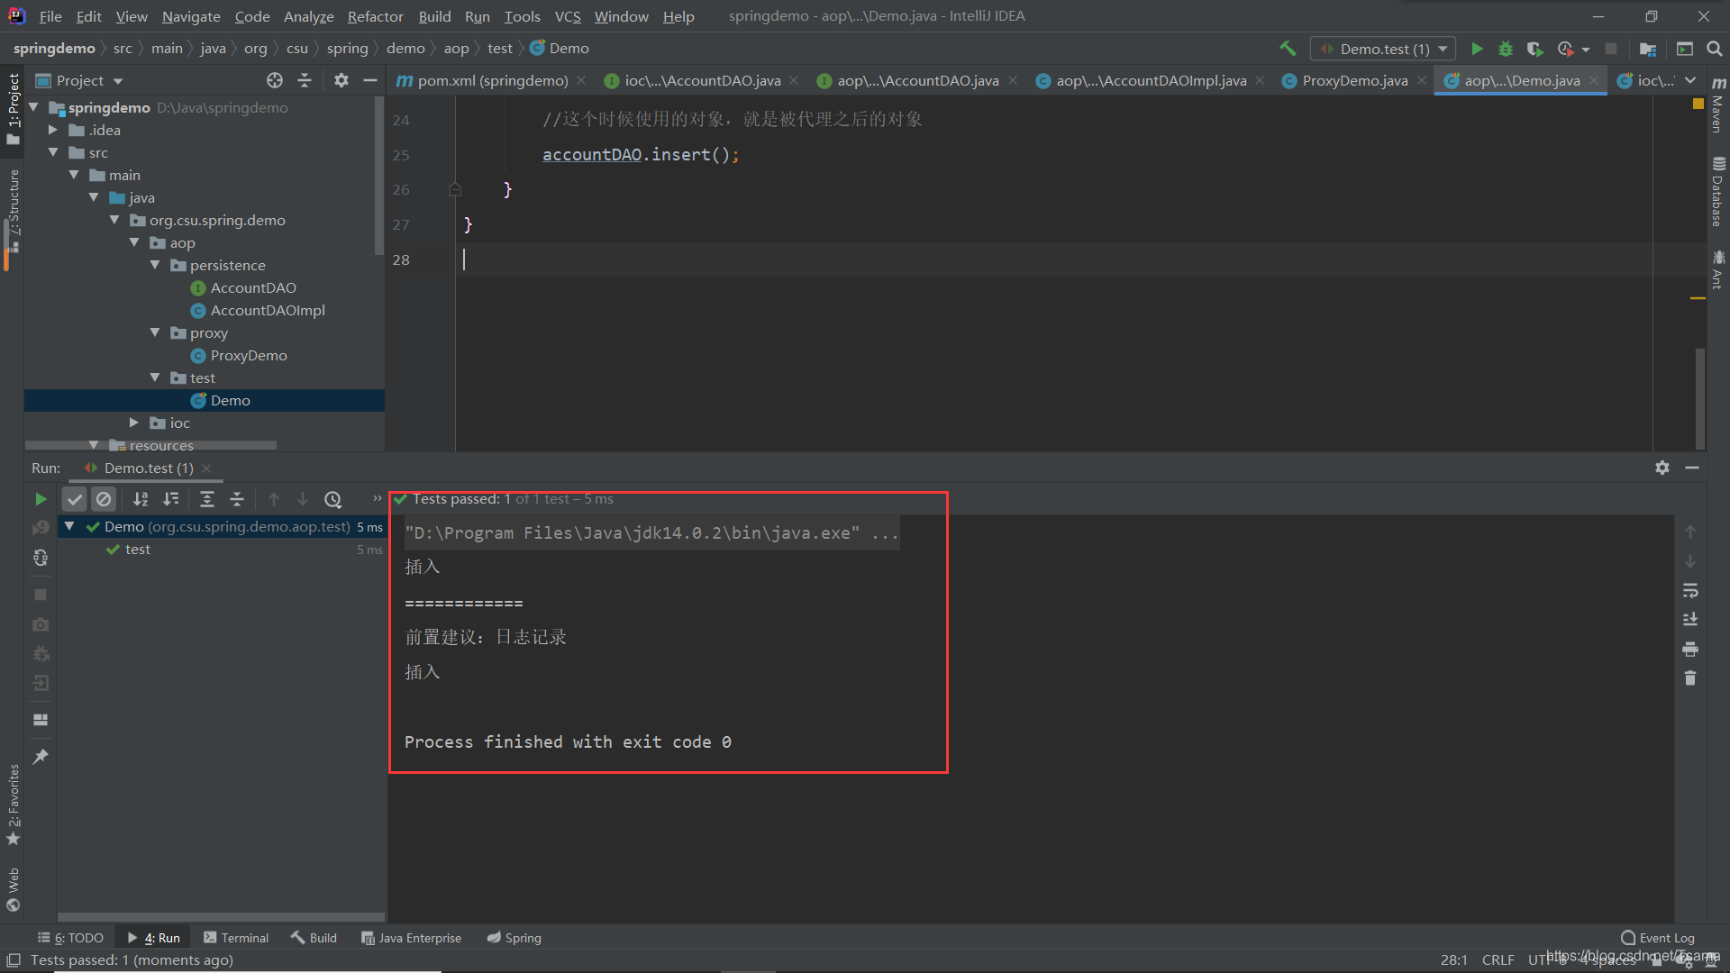Open the Analyze menu

point(308,16)
